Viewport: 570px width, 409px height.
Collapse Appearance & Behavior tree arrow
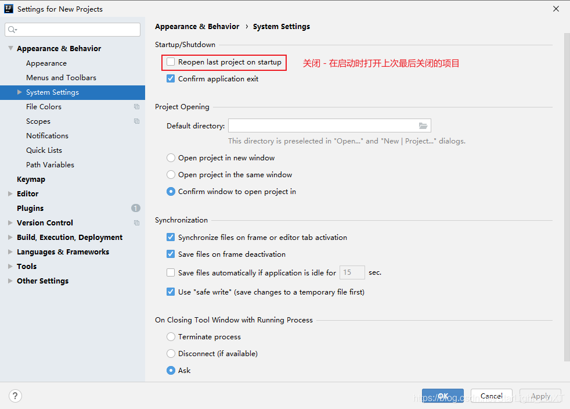pyautogui.click(x=10, y=48)
